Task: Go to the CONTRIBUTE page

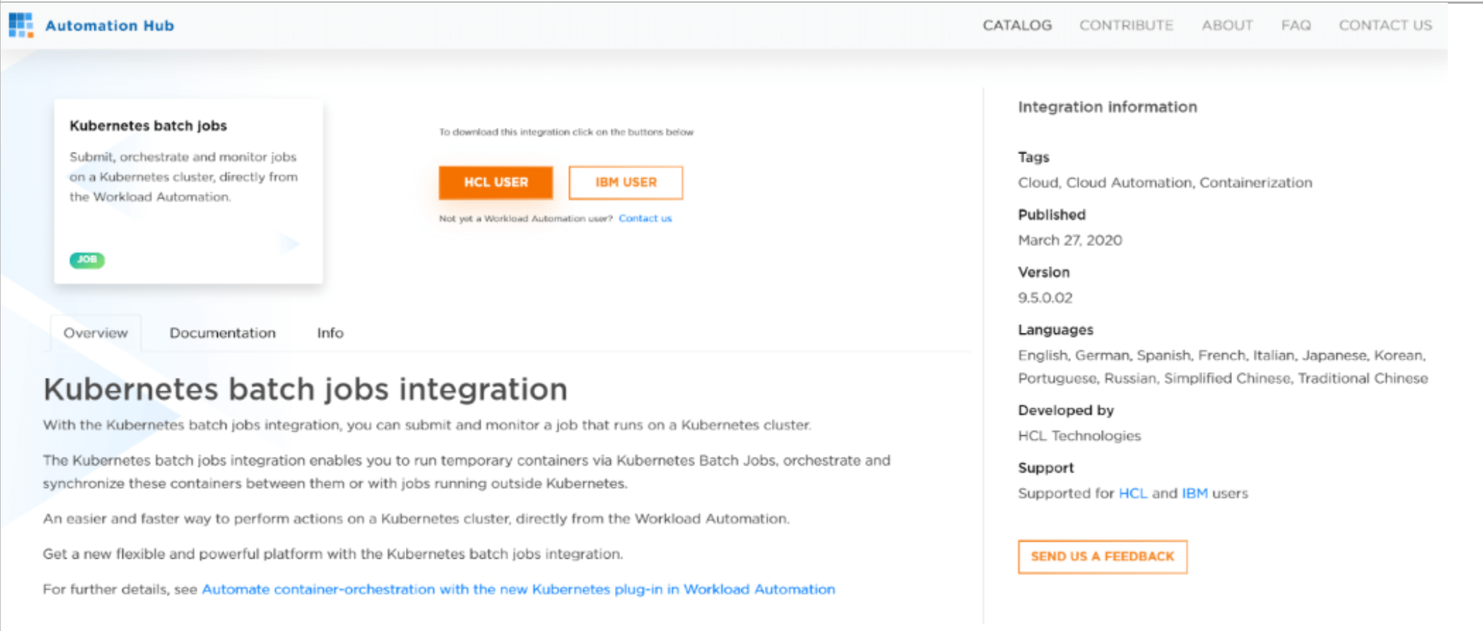Action: click(1126, 25)
